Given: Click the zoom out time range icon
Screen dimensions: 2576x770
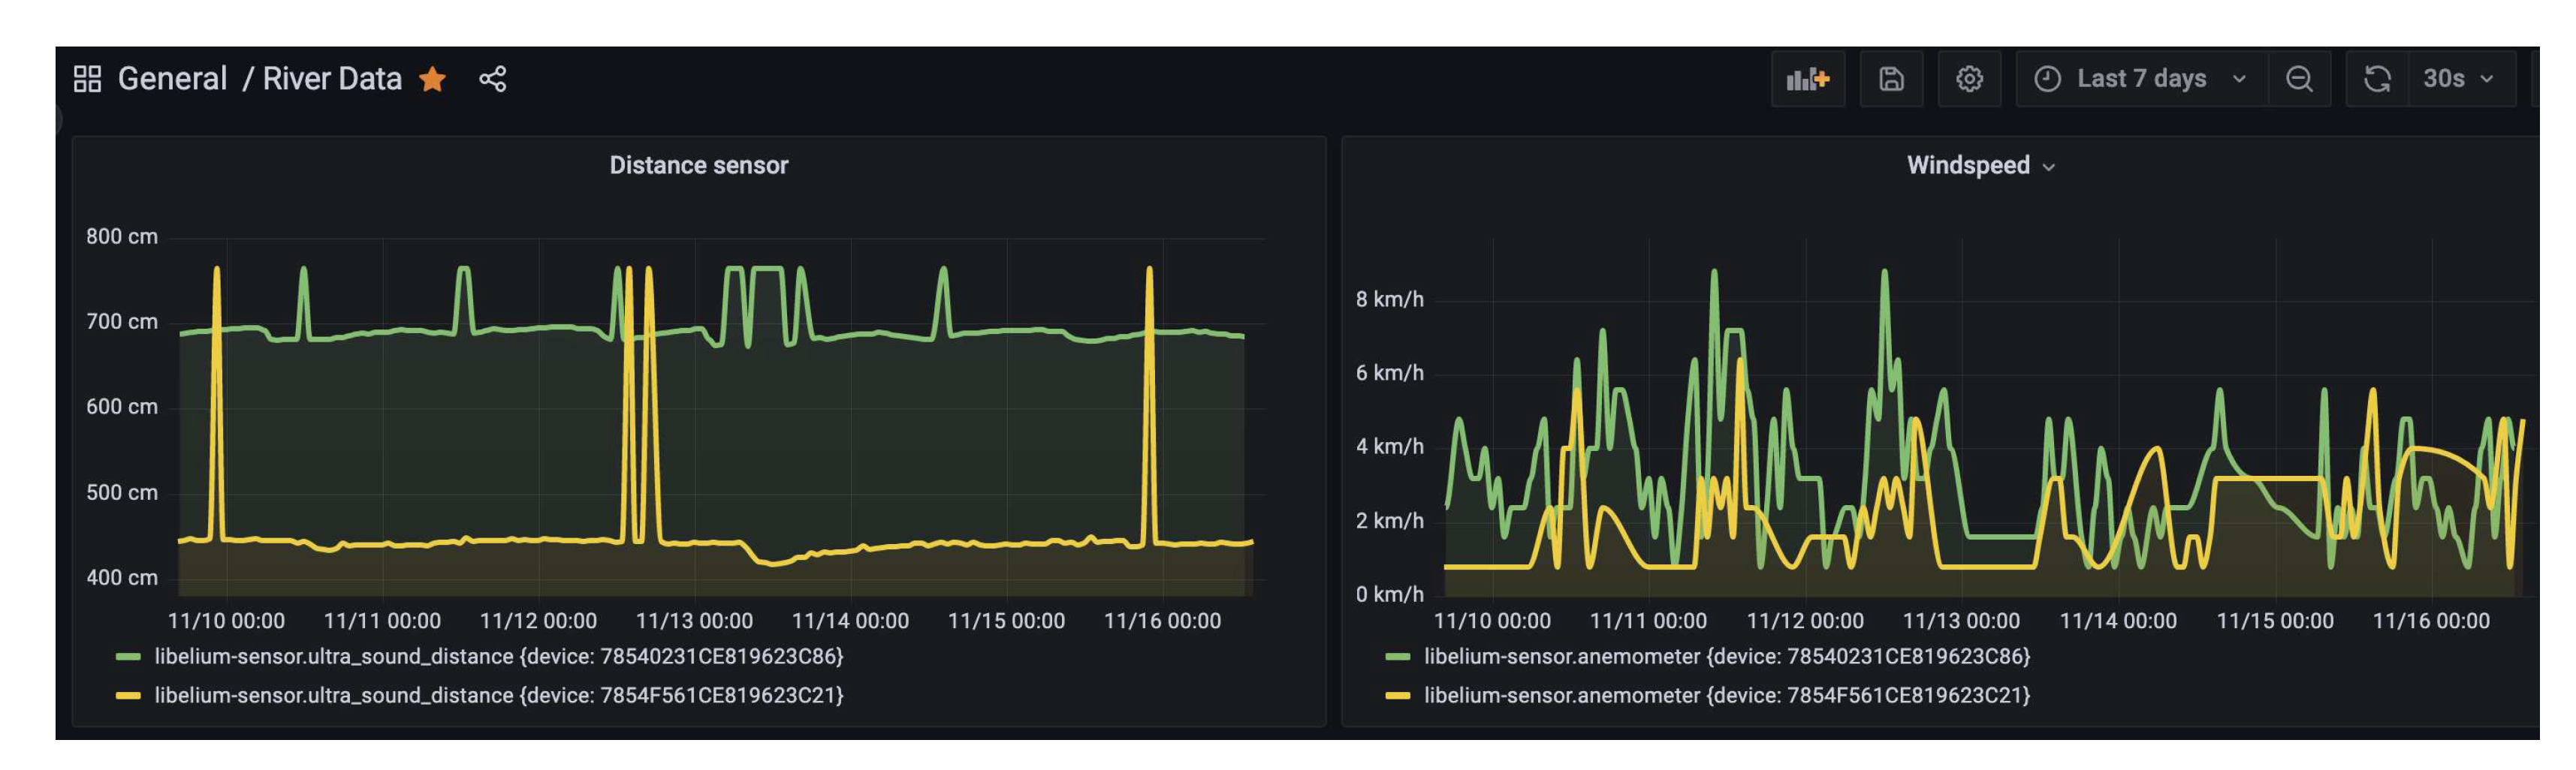Looking at the screenshot, I should coord(2299,79).
